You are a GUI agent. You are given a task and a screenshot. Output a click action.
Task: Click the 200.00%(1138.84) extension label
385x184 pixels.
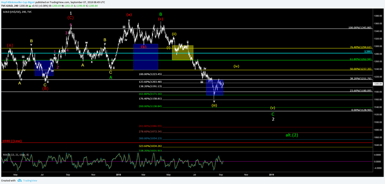click(150, 106)
